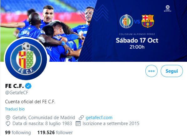Click the FE C.F. display name
The image size is (187, 136).
coord(14,86)
